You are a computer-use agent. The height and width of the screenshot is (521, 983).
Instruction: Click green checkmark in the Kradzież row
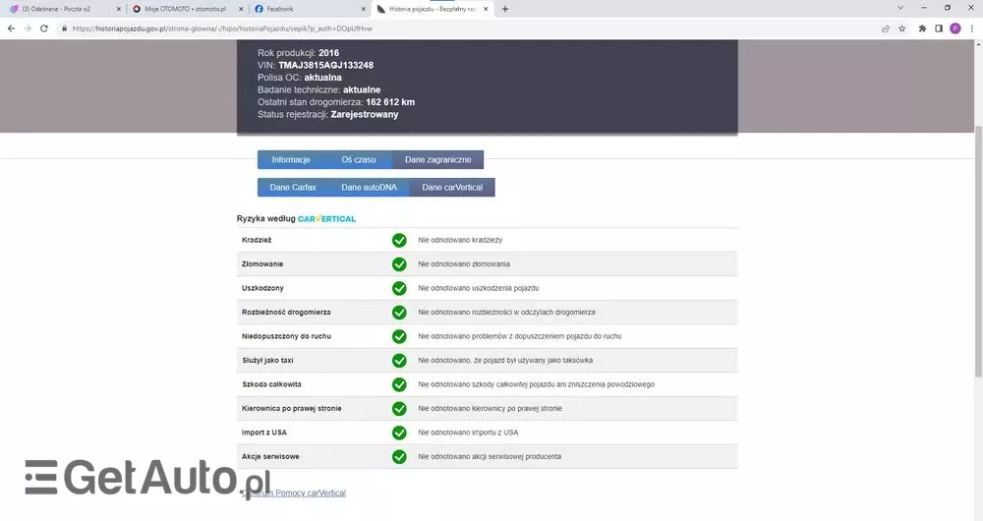pos(399,240)
